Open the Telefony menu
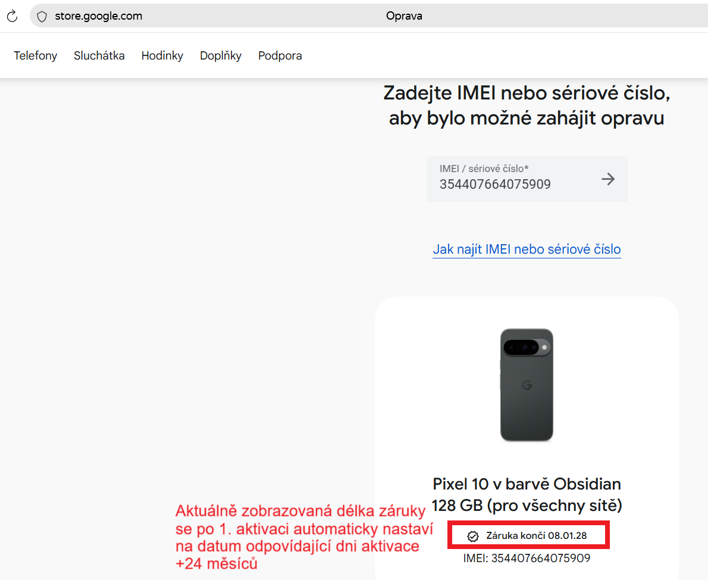 (35, 55)
